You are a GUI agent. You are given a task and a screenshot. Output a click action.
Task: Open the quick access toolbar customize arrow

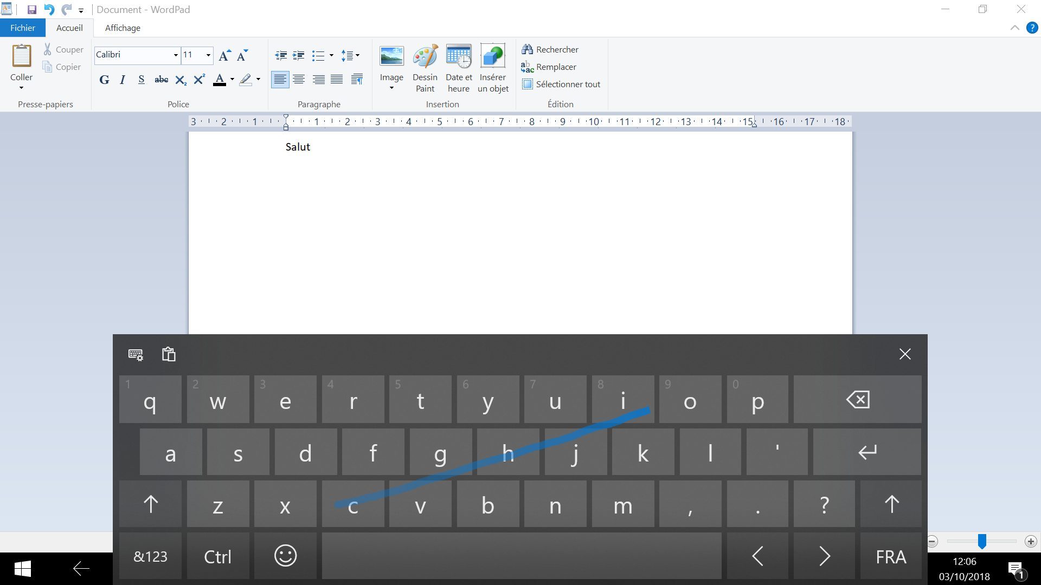click(x=81, y=10)
